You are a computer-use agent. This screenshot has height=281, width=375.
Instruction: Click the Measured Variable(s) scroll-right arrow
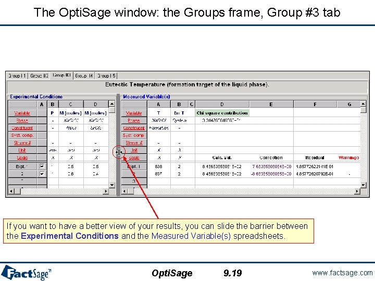click(357, 191)
